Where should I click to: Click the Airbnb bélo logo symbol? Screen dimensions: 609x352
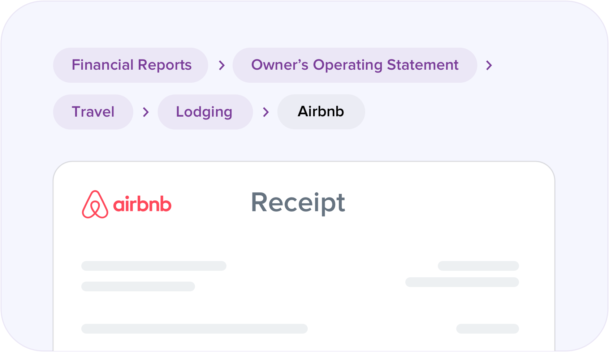pos(95,204)
